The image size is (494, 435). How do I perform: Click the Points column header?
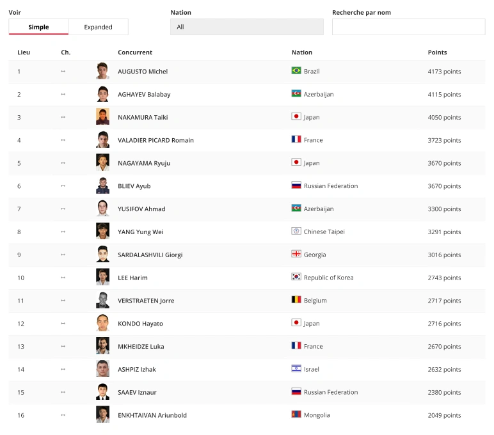pyautogui.click(x=437, y=52)
